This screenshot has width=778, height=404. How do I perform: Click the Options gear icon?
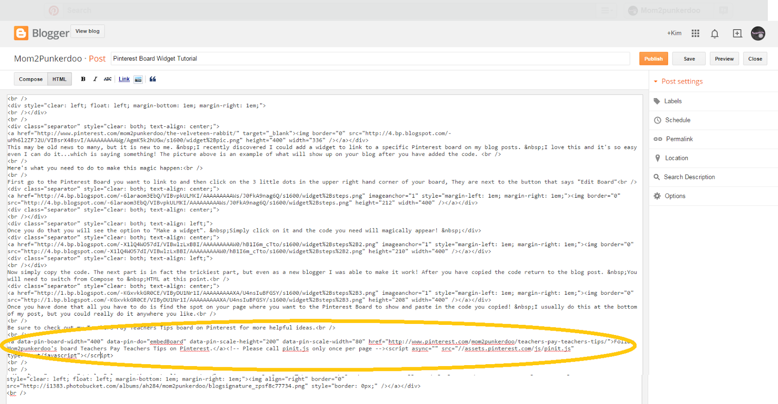coord(657,196)
